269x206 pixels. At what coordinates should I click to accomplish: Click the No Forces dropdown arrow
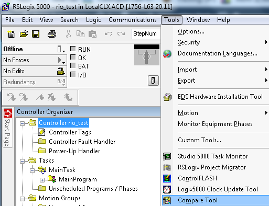click(x=61, y=60)
